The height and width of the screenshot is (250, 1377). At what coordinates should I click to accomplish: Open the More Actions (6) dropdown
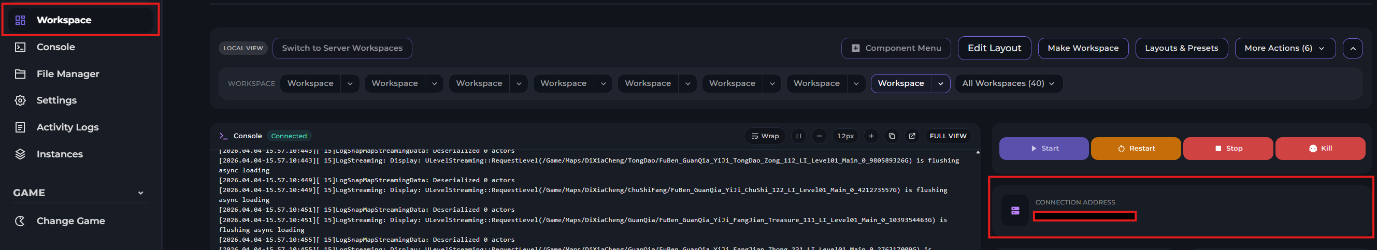coord(1284,48)
